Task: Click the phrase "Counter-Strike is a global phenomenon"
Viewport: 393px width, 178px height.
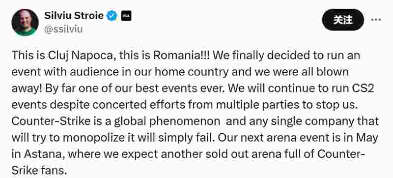Action: 116,121
